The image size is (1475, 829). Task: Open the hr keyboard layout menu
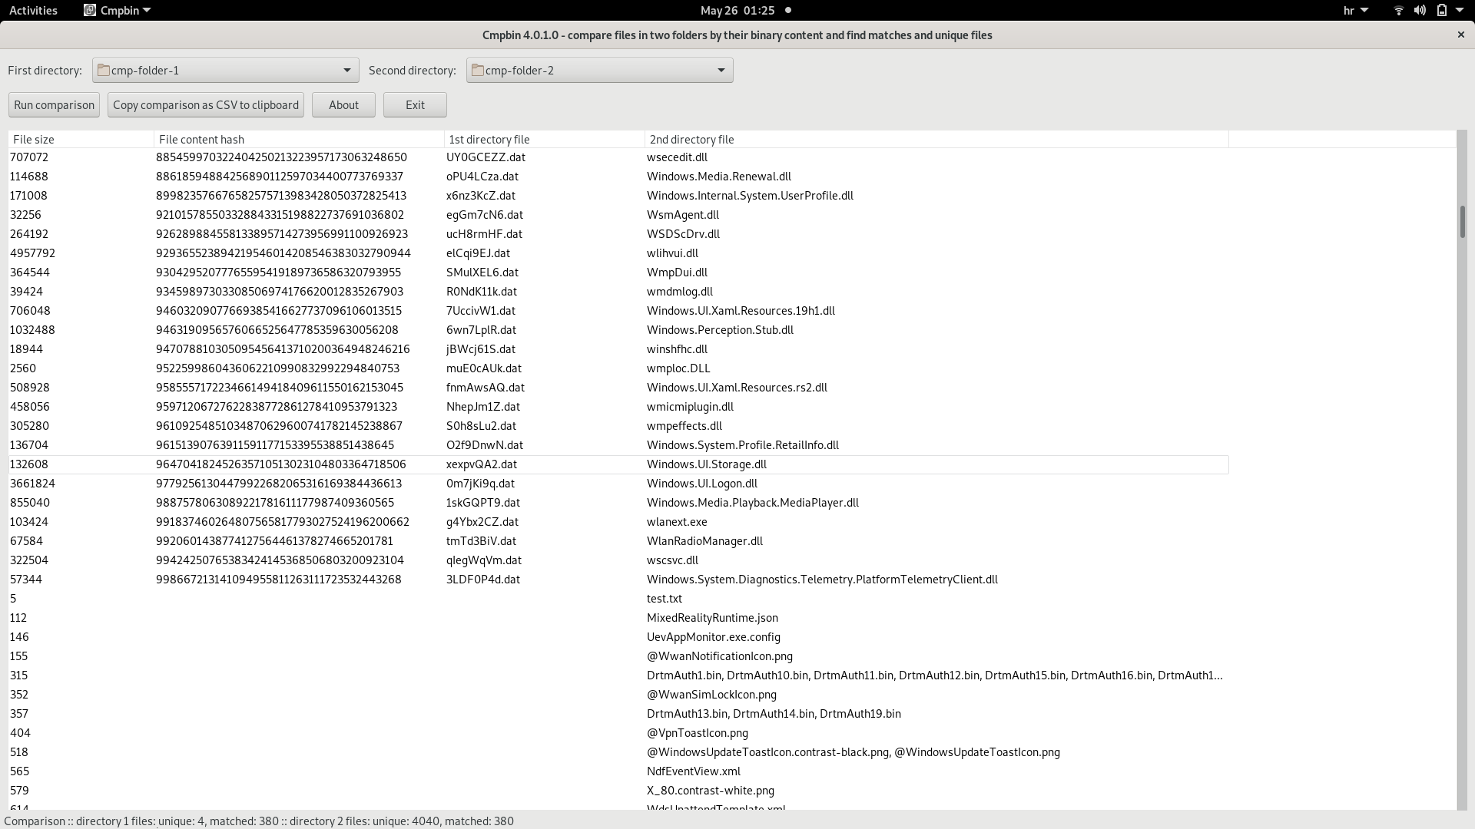coord(1355,10)
